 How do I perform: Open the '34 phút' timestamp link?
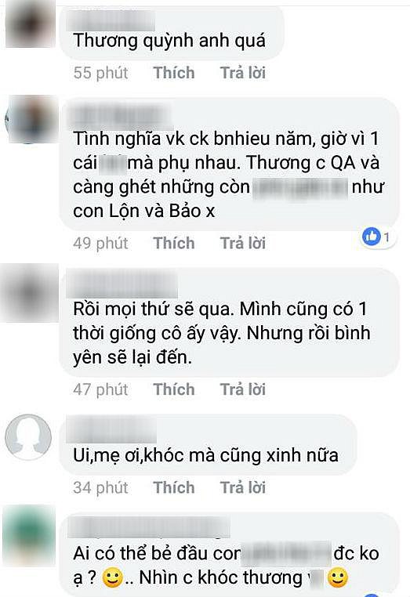tap(100, 487)
